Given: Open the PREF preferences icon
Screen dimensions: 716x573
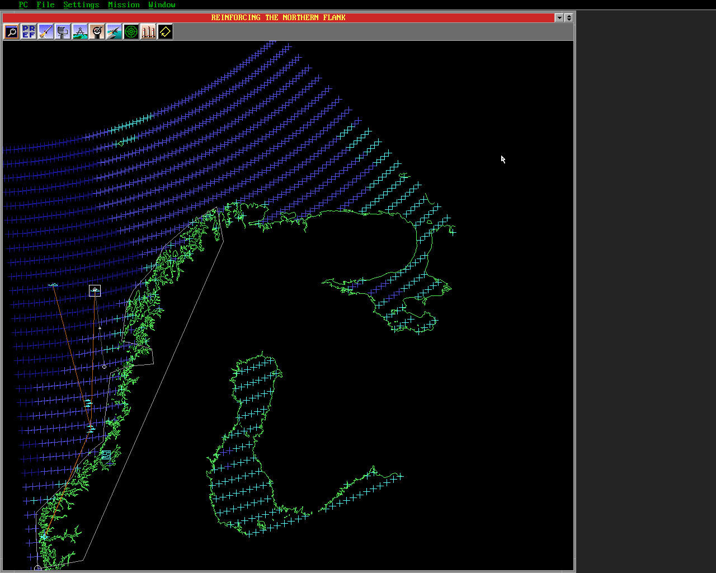Looking at the screenshot, I should coord(29,32).
